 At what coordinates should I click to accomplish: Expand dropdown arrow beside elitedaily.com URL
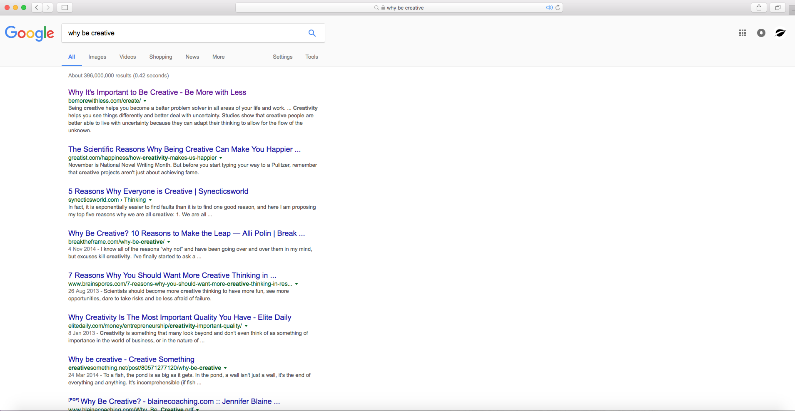246,326
